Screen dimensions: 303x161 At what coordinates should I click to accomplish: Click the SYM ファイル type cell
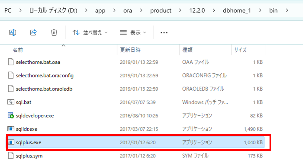click(195, 156)
